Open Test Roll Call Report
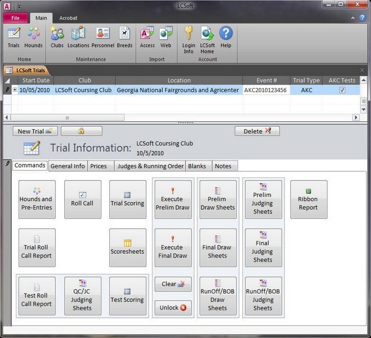 click(37, 296)
